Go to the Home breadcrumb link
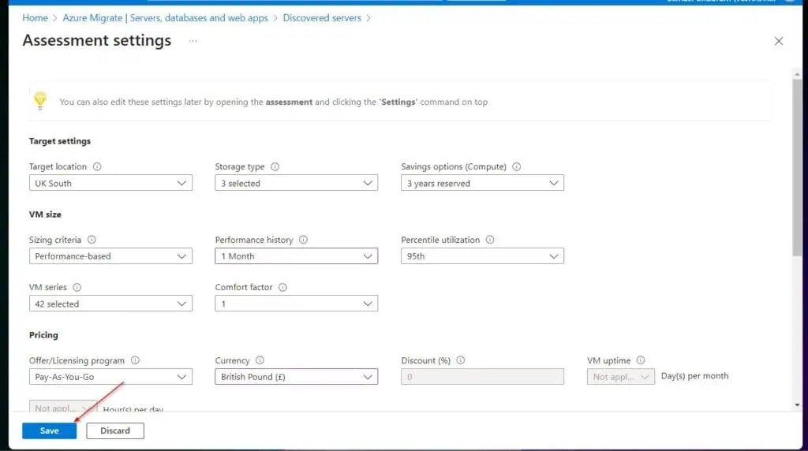 [35, 18]
